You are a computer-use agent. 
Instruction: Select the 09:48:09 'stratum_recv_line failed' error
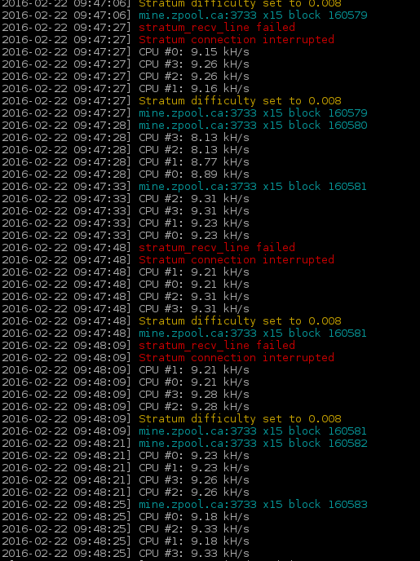(x=217, y=346)
